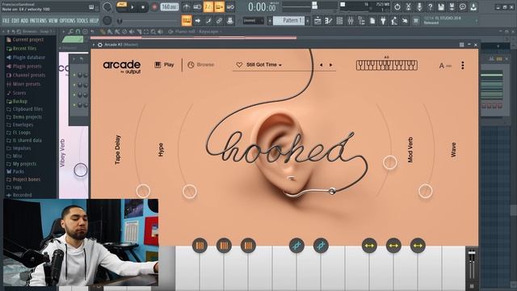The width and height of the screenshot is (517, 291).
Task: Favorite the preset with the heart icon
Action: [x=239, y=65]
